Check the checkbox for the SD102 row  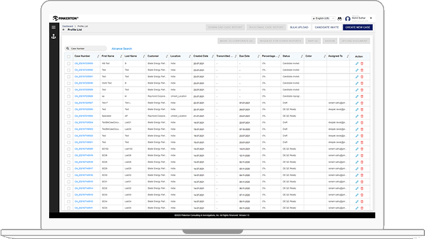tap(69, 149)
